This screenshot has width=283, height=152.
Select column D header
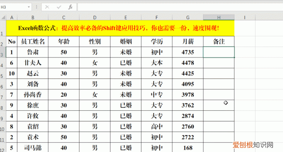[95, 17]
